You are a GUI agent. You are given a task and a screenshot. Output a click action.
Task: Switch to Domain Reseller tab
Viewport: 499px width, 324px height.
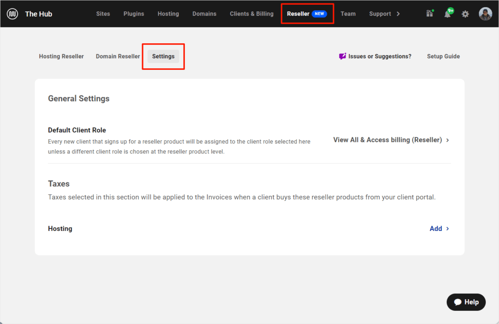click(x=118, y=57)
